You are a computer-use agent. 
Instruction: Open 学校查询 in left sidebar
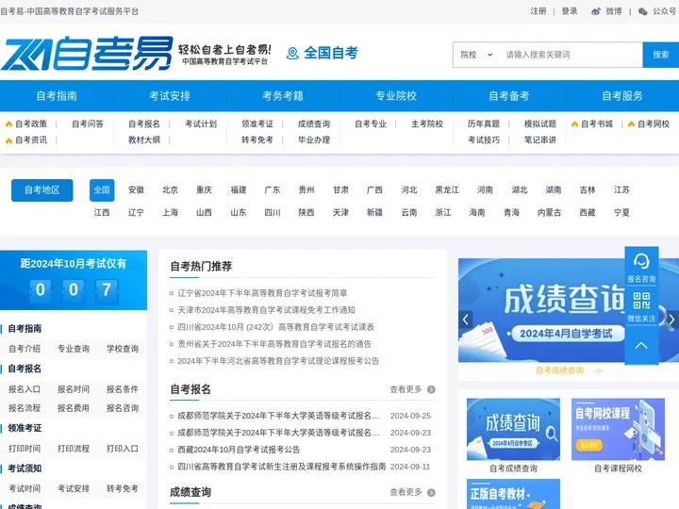tap(123, 349)
